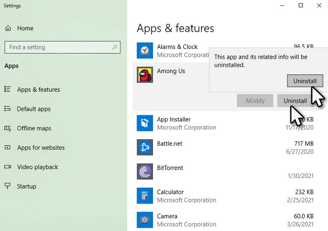
Task: Click the Apps & features page heading
Action: point(175,28)
